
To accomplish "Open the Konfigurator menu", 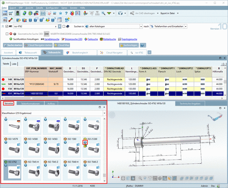I will click(52, 7).
